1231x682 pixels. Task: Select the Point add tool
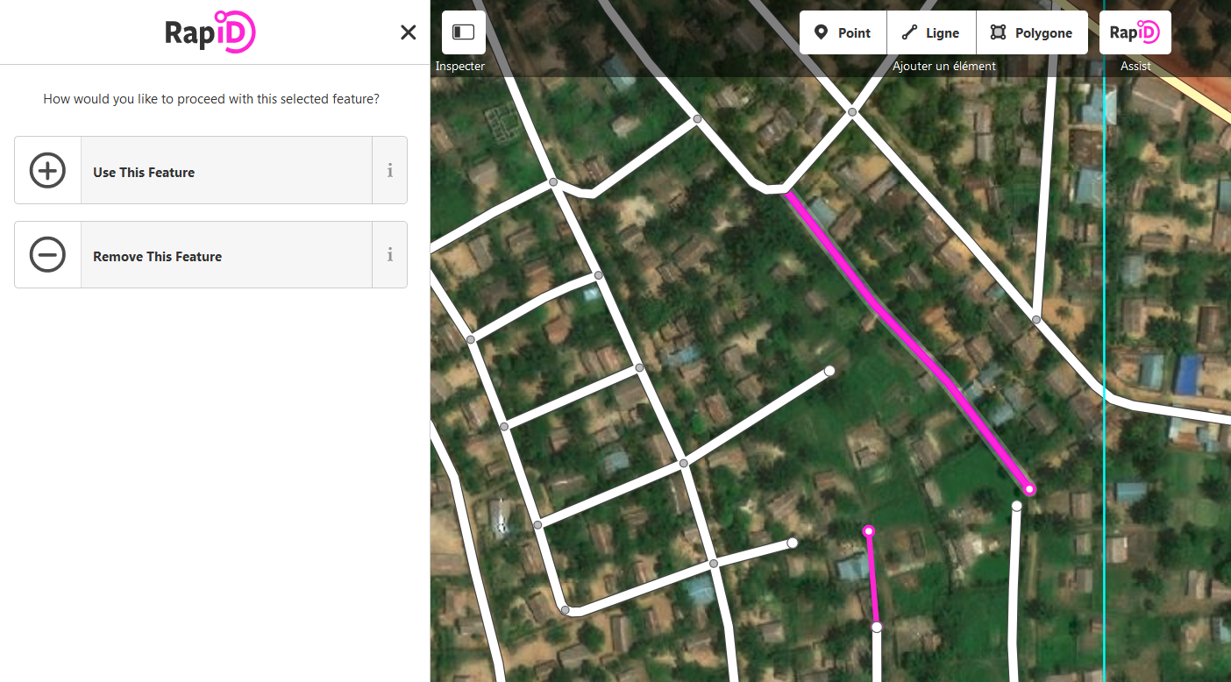[843, 32]
